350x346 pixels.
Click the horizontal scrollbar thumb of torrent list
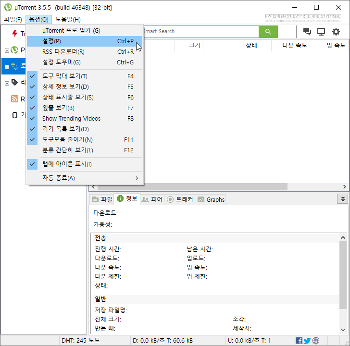[192, 187]
